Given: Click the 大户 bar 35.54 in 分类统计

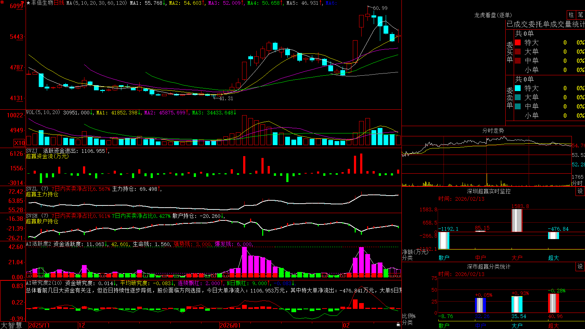Looking at the screenshot, I should (x=517, y=305).
